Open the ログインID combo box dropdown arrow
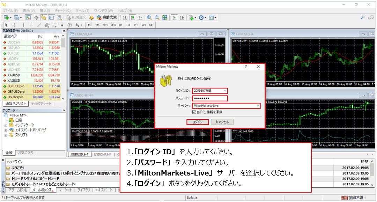 (x=225, y=91)
